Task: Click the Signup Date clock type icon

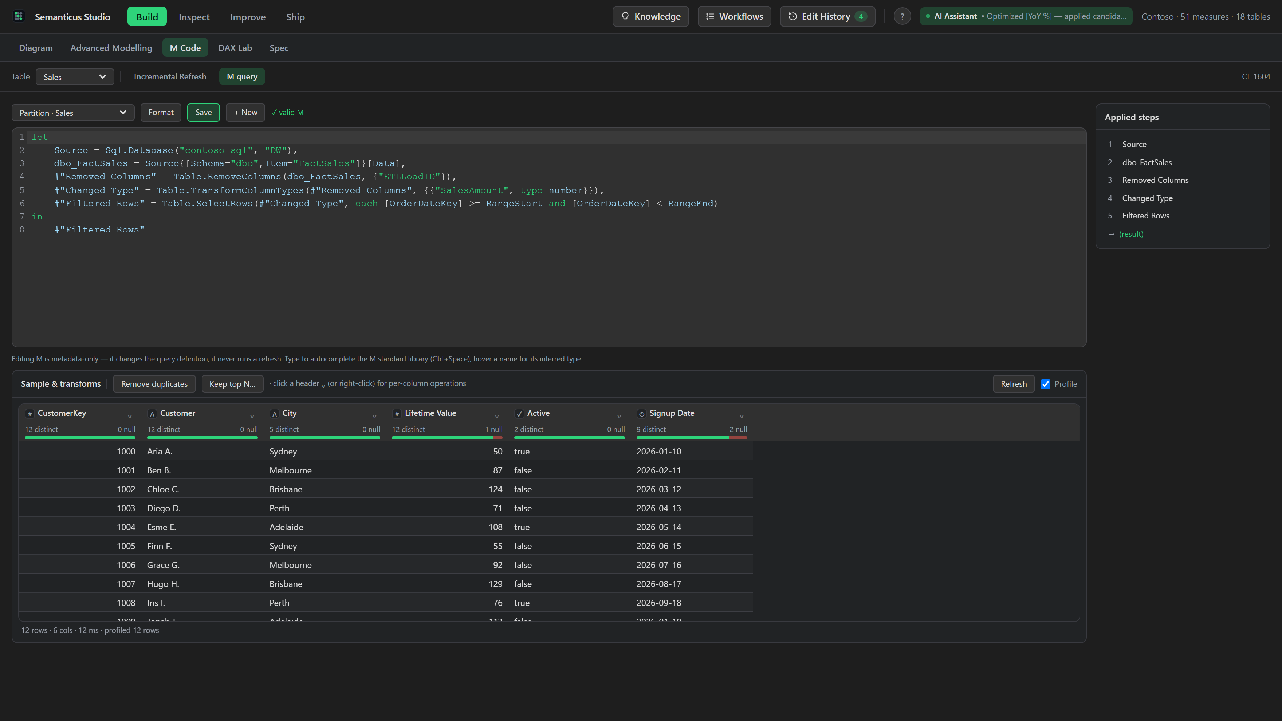Action: 641,414
